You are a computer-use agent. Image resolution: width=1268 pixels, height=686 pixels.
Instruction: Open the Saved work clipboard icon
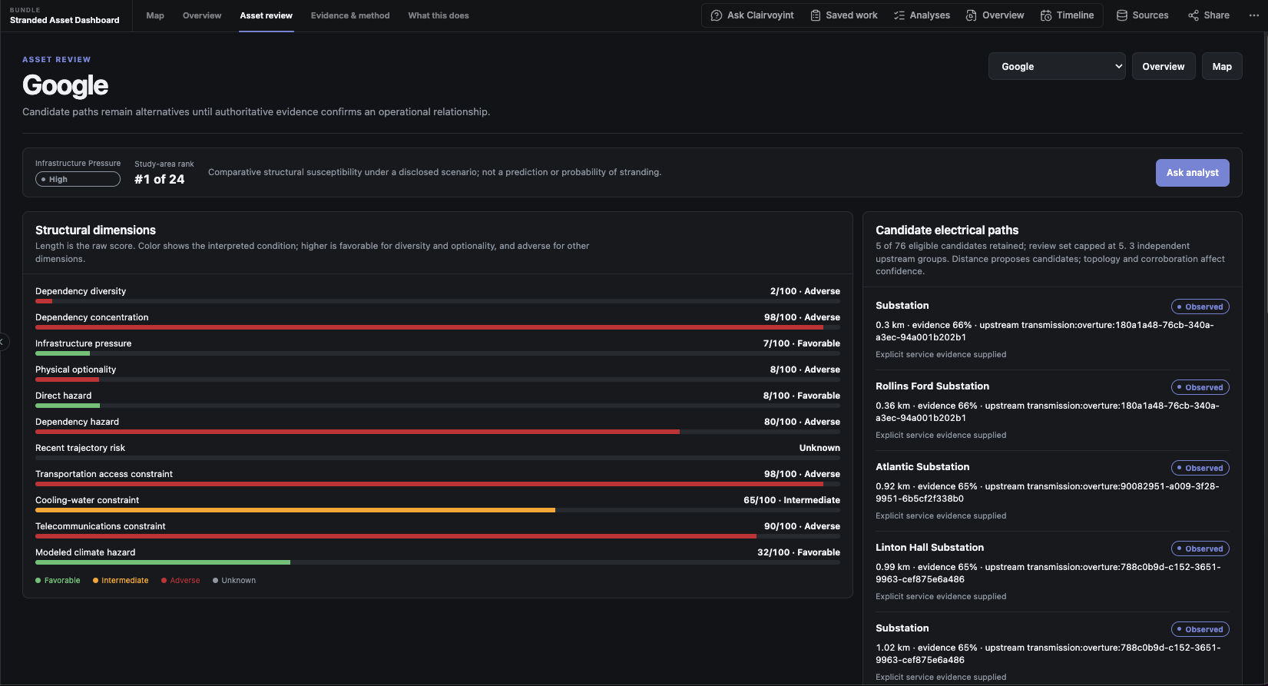click(x=816, y=15)
